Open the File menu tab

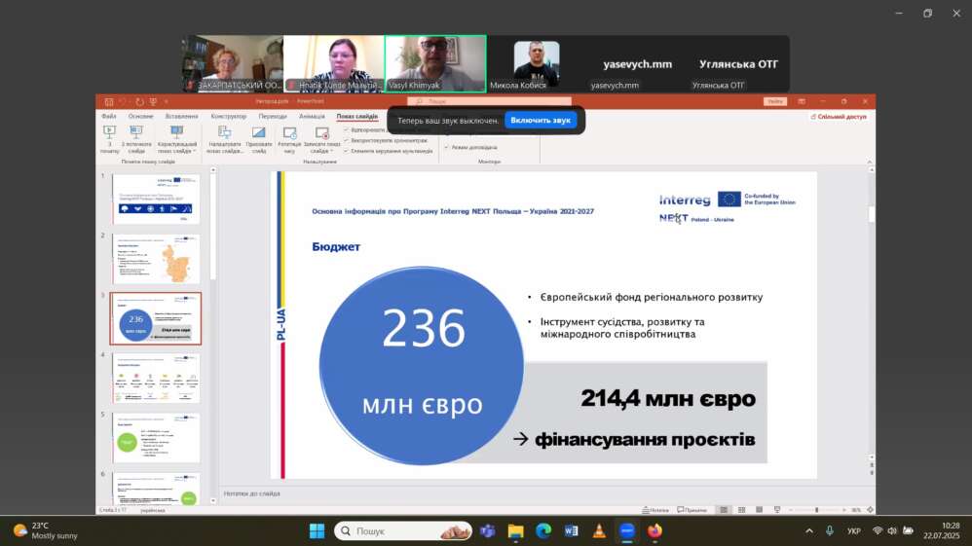click(x=109, y=117)
